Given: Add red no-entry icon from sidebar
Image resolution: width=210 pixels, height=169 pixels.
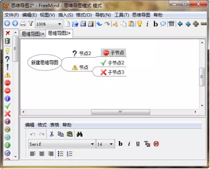Looking at the screenshot, I should click(x=8, y=91).
